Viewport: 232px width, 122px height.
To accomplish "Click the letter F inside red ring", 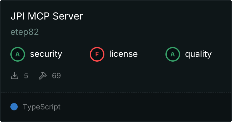I will click(x=97, y=54).
